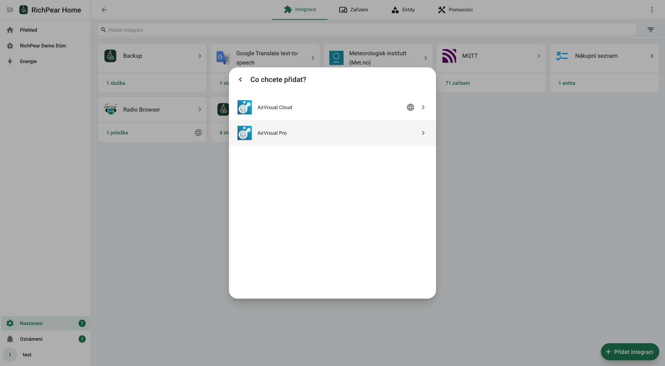The image size is (665, 366).
Task: Click the Google Translate icon
Action: [223, 58]
